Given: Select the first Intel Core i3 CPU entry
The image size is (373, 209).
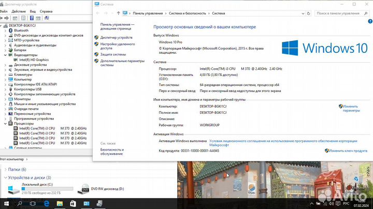Looking at the screenshot, I should [x=53, y=128].
